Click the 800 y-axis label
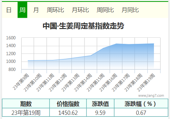 (12, 69)
